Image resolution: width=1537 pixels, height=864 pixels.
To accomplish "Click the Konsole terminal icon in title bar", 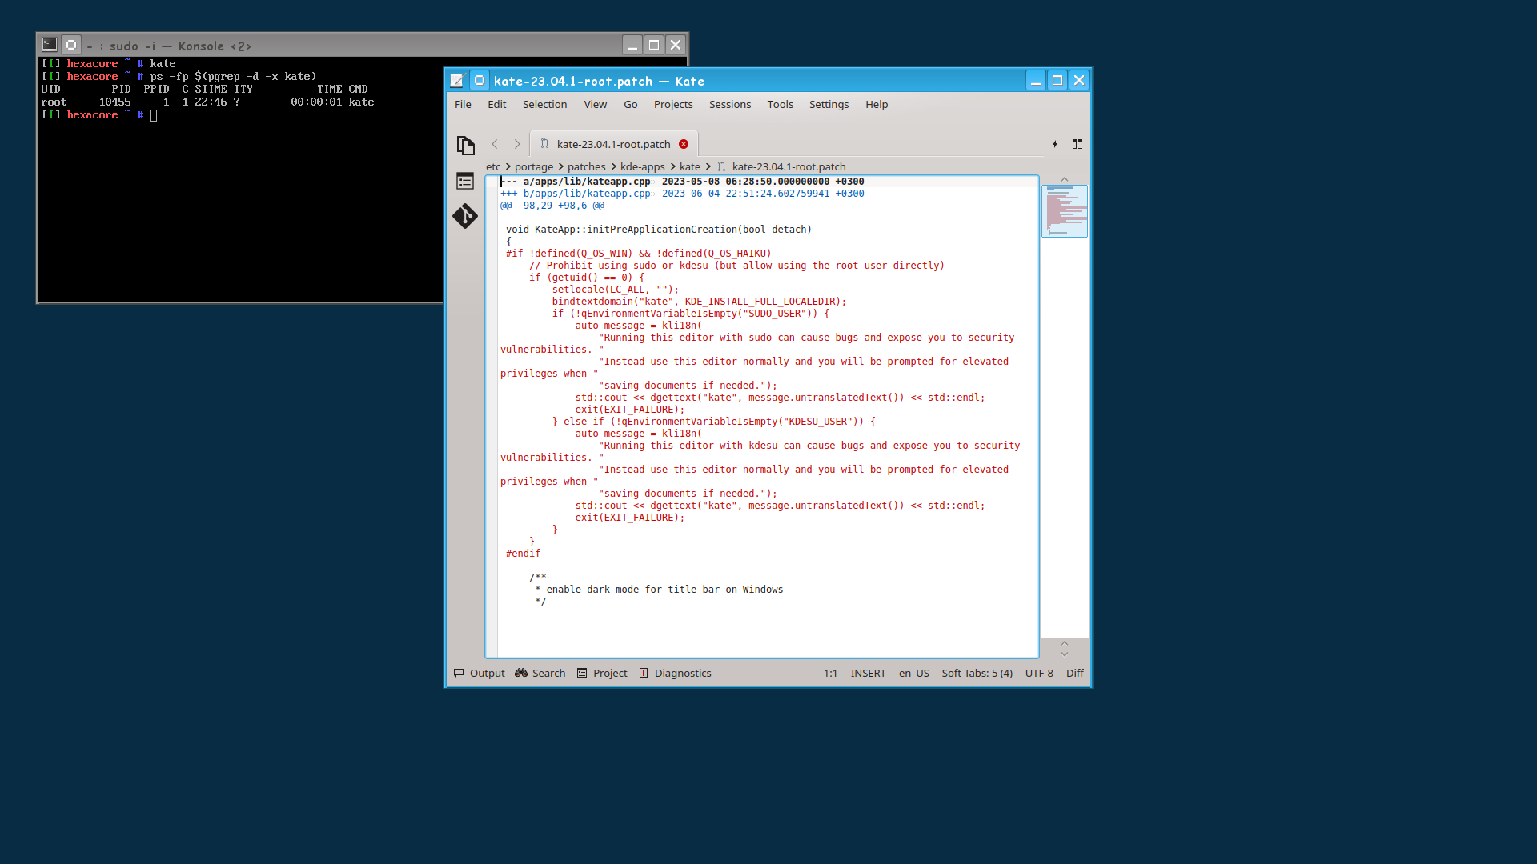I will pyautogui.click(x=50, y=45).
